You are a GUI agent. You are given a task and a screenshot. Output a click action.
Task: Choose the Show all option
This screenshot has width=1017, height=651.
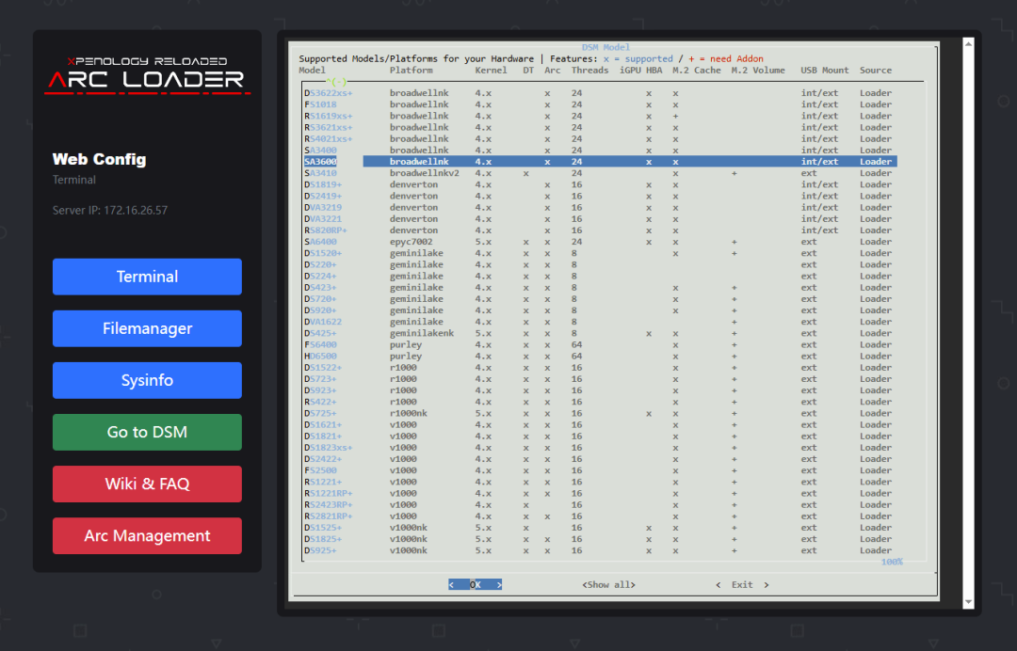(608, 584)
